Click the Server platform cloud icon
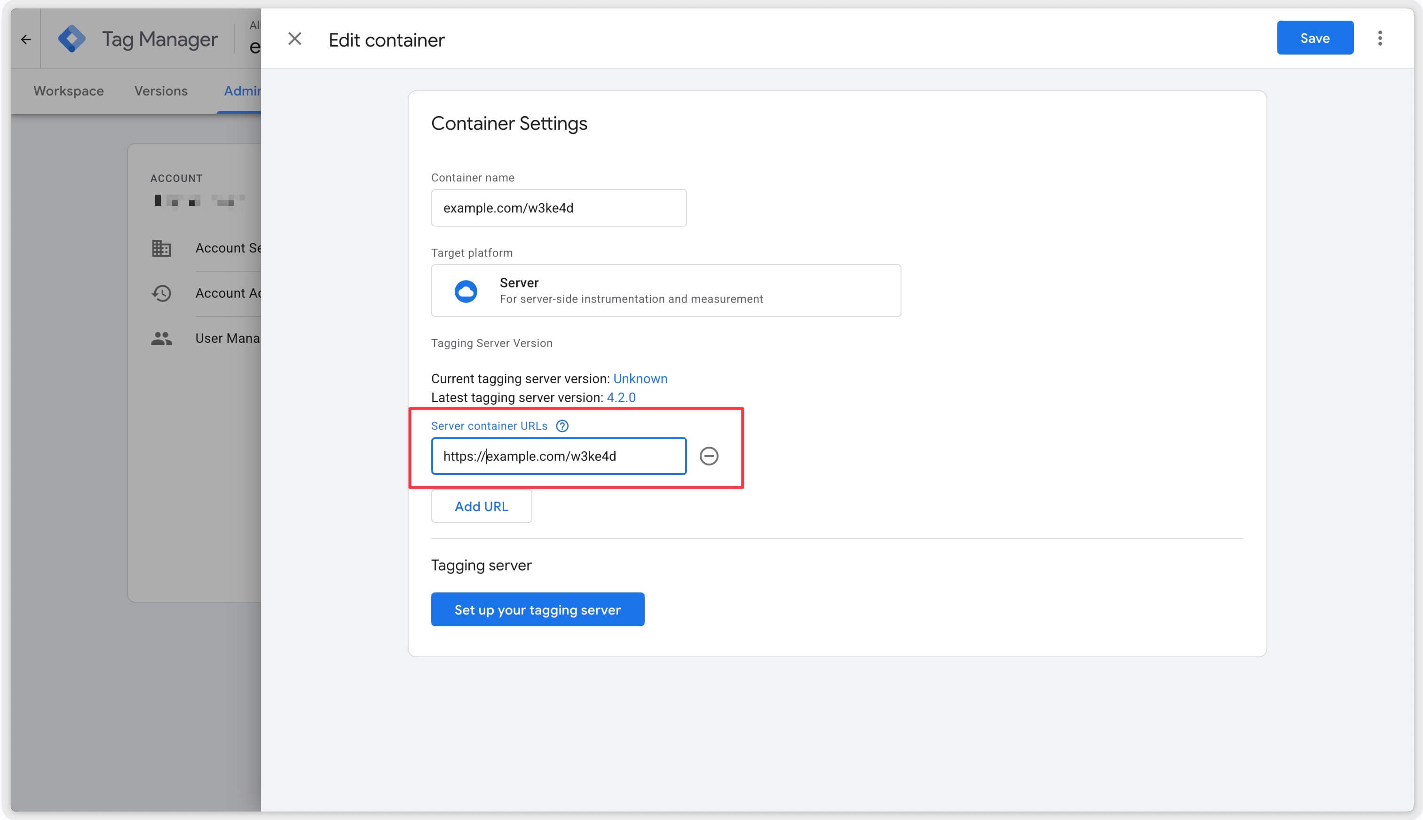The image size is (1423, 820). pyautogui.click(x=466, y=291)
